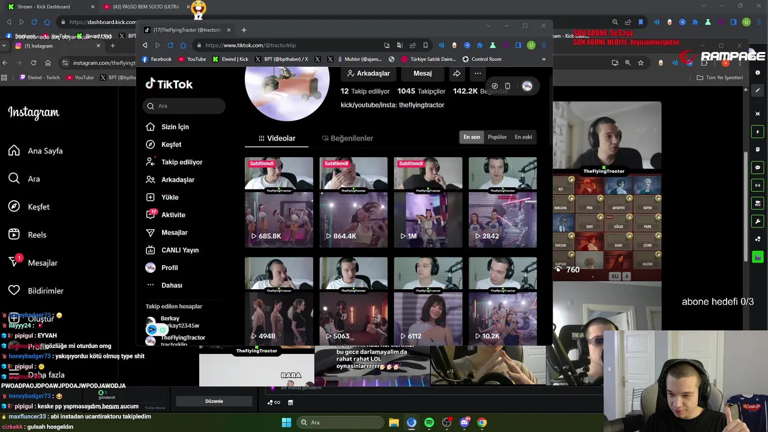
Task: Open Arkadaşlar in TikTok sidebar
Action: pyautogui.click(x=170, y=179)
